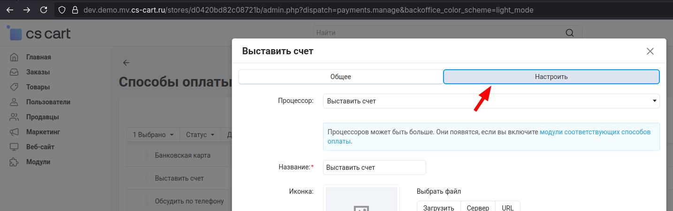673x211 pixels.
Task: Open Модули in the sidebar
Action: pos(38,162)
